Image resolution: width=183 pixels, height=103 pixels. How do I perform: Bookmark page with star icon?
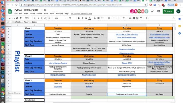[146, 5]
